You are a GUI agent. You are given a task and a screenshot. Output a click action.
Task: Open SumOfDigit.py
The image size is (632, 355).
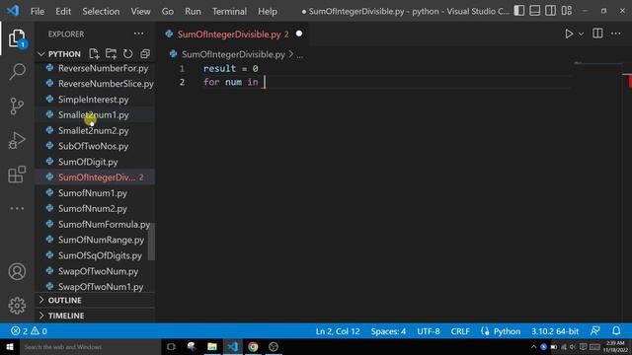(88, 162)
